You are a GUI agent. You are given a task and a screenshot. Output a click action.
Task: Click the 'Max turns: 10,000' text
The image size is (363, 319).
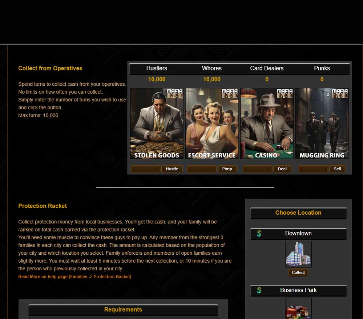[38, 115]
